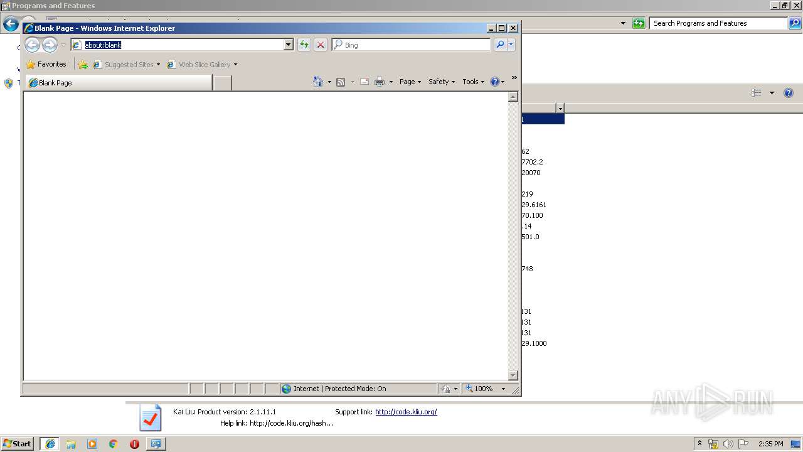Open the search provider options dropdown

[x=511, y=45]
